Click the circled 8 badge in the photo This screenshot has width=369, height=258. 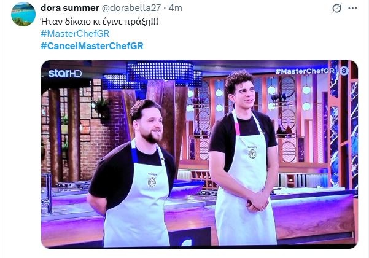[x=344, y=71]
